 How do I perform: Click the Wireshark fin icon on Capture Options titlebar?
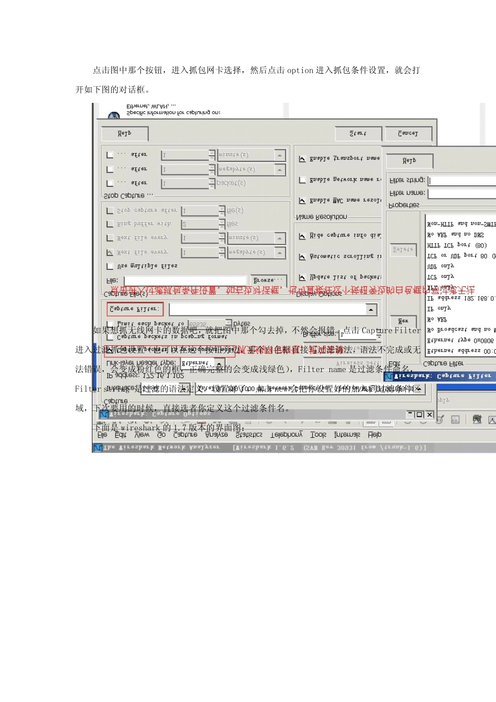click(103, 415)
